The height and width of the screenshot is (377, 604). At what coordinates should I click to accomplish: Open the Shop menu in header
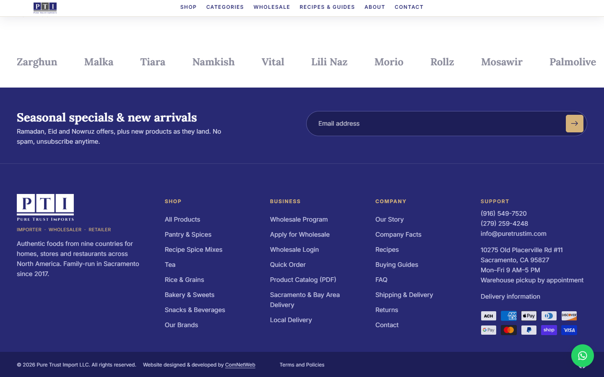pos(188,7)
